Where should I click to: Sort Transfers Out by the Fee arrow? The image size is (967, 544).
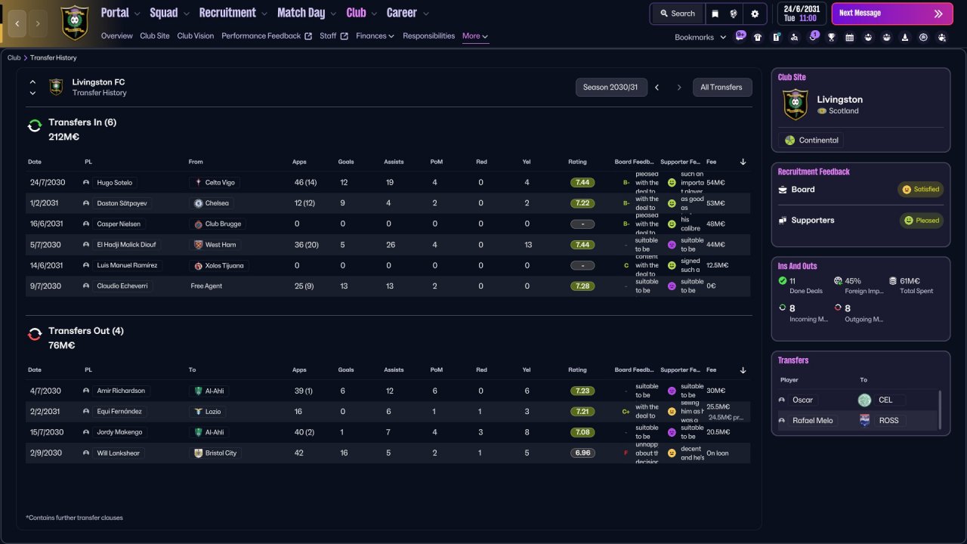point(743,370)
